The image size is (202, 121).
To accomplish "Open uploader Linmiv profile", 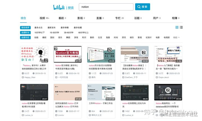I will point(61,115).
